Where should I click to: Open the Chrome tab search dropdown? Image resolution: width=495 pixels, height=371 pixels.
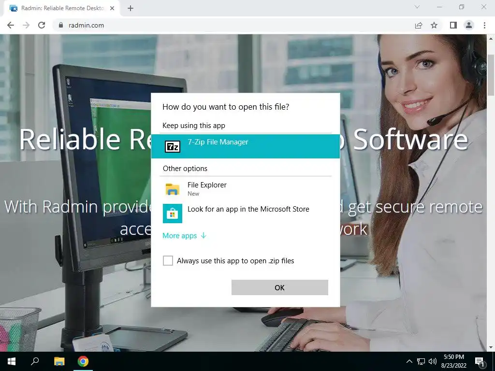417,7
